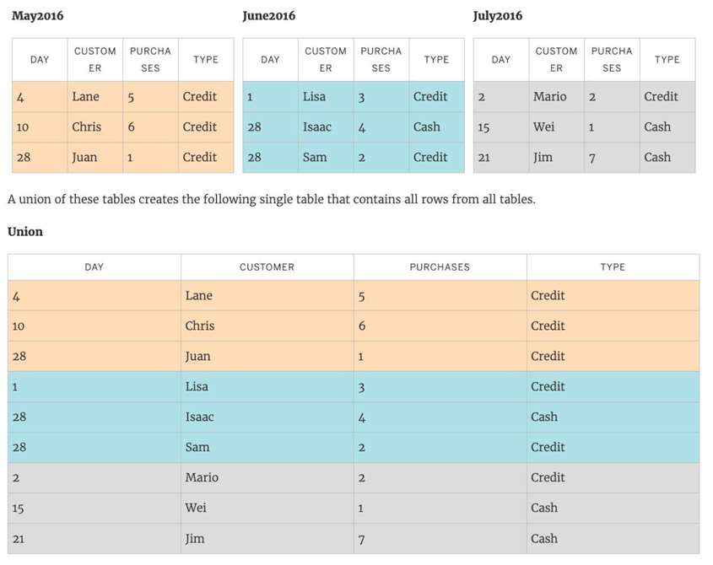713x565 pixels.
Task: Select the Lane cell in May2016 table
Action: [x=86, y=97]
